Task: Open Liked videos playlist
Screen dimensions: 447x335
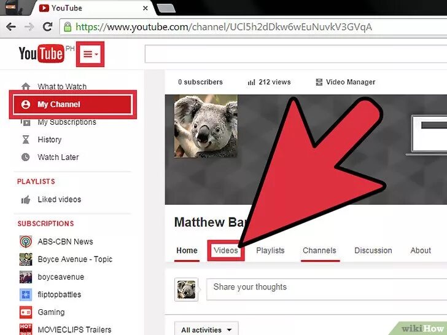Action: [x=60, y=199]
